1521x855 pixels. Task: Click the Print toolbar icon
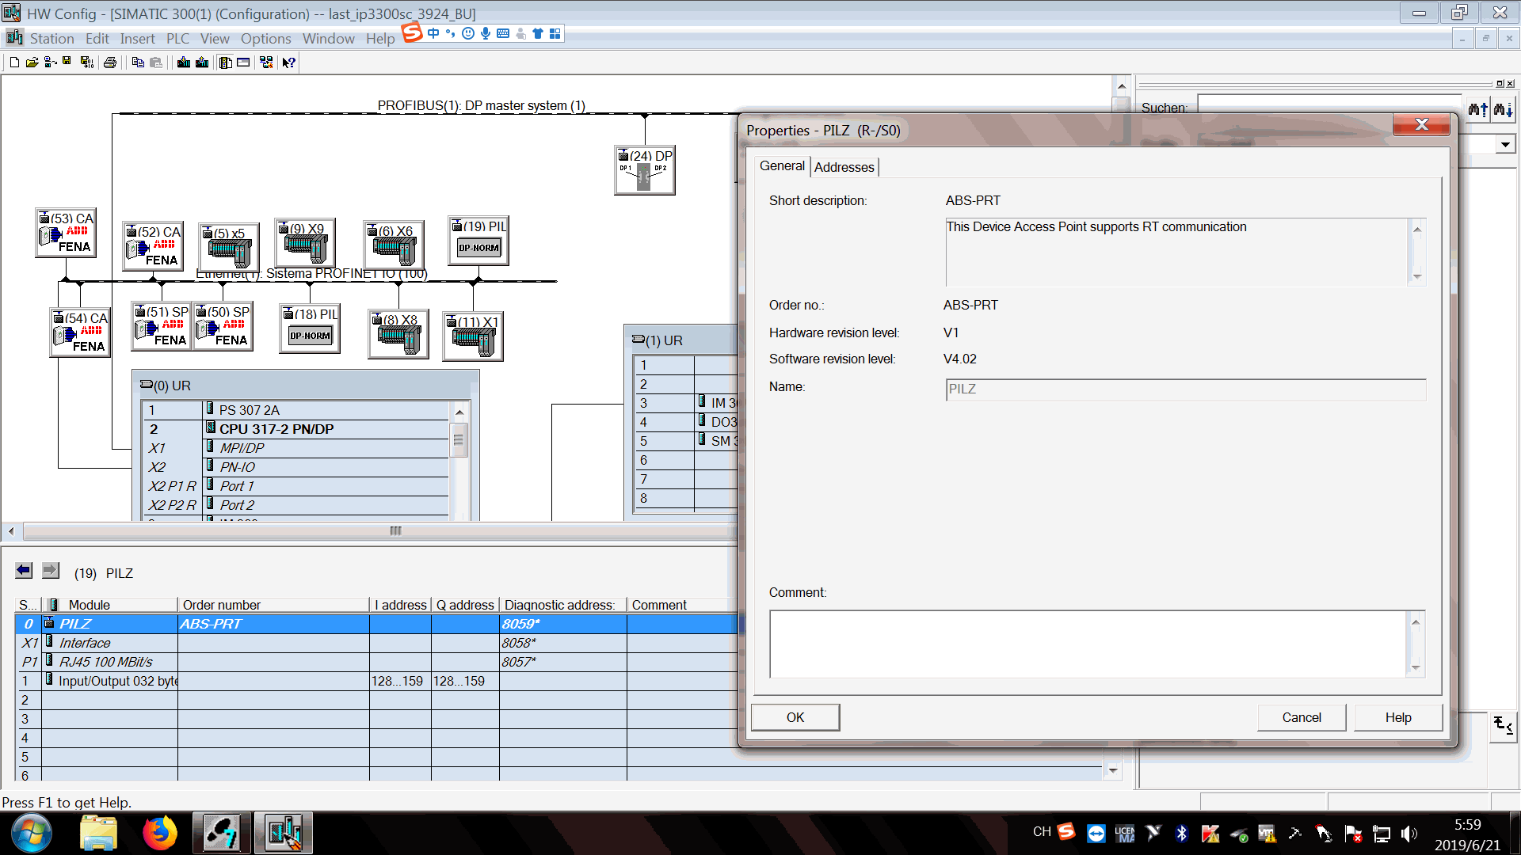pos(110,63)
